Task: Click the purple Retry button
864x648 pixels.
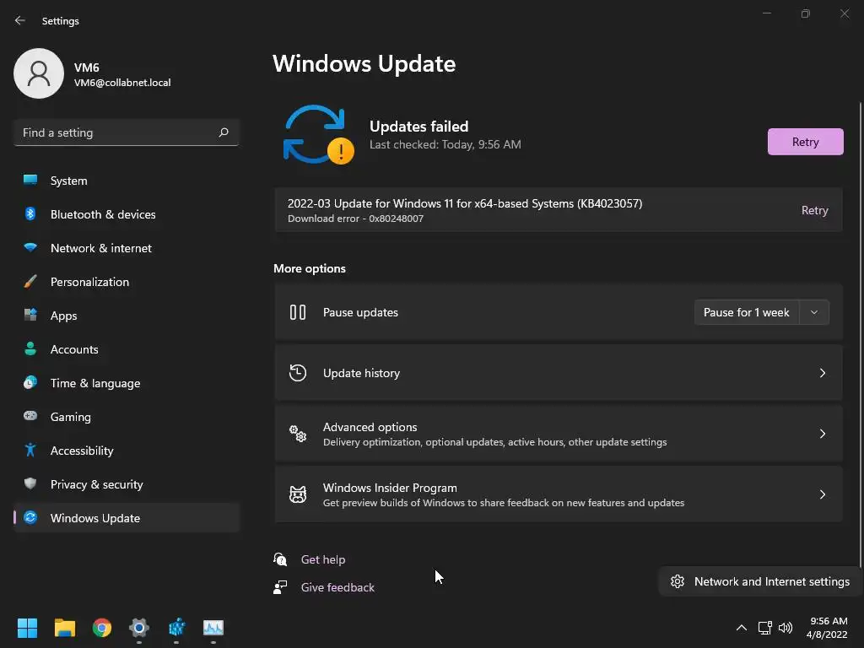Action: click(805, 142)
